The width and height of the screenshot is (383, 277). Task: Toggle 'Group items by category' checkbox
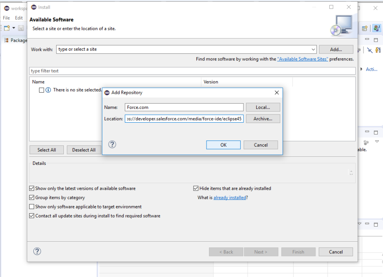[x=32, y=197]
